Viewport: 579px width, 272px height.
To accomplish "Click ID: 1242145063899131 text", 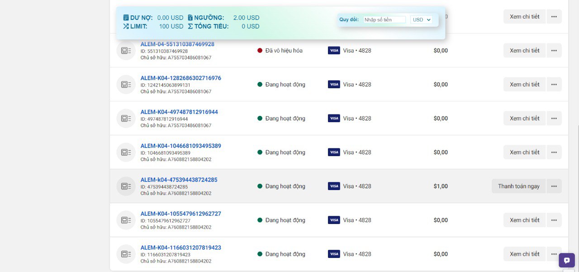I will pos(166,85).
